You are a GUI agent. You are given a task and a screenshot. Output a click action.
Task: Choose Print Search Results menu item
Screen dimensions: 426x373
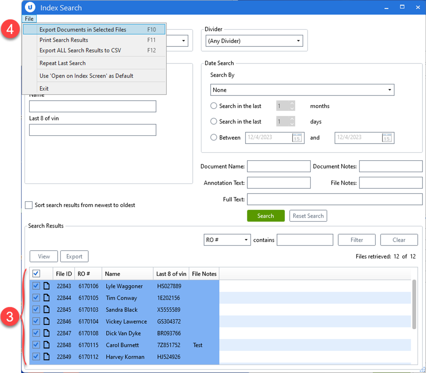(x=94, y=40)
